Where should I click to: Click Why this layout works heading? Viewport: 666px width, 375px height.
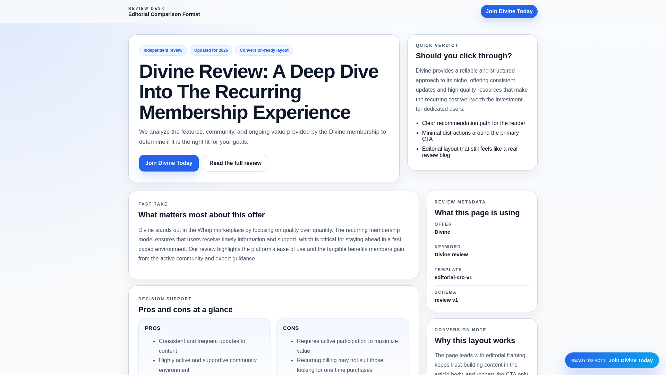pyautogui.click(x=475, y=341)
